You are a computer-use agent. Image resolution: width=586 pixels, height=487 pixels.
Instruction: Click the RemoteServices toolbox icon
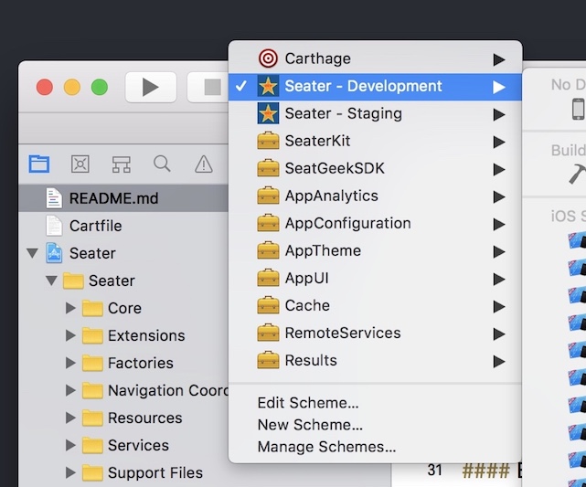(x=268, y=333)
